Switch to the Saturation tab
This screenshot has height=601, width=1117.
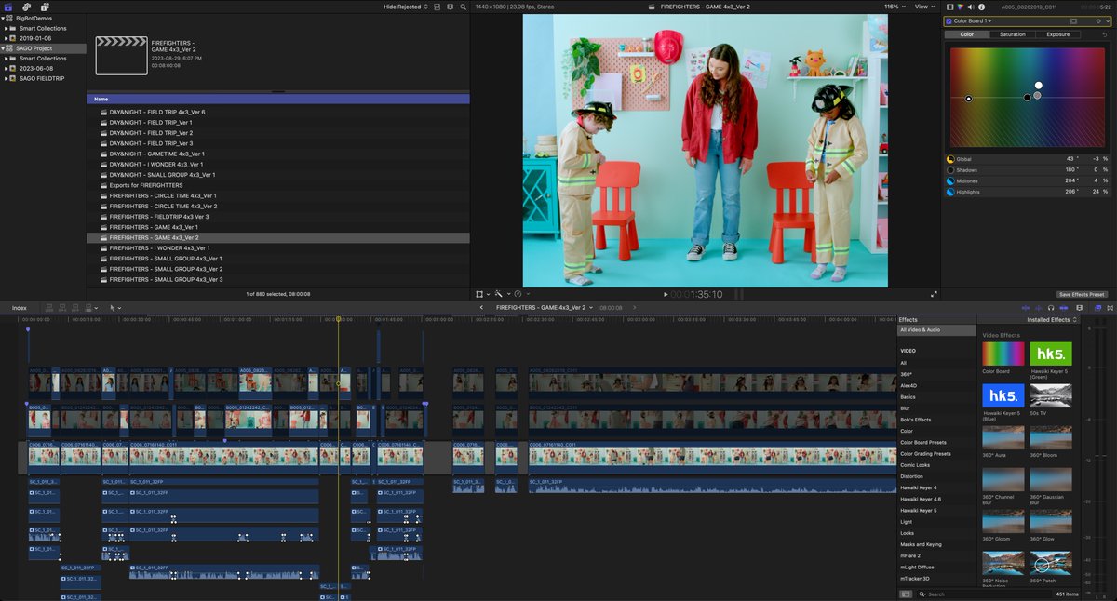click(x=1013, y=34)
